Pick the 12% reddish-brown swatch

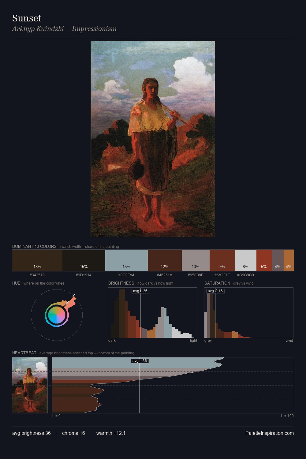165,260
